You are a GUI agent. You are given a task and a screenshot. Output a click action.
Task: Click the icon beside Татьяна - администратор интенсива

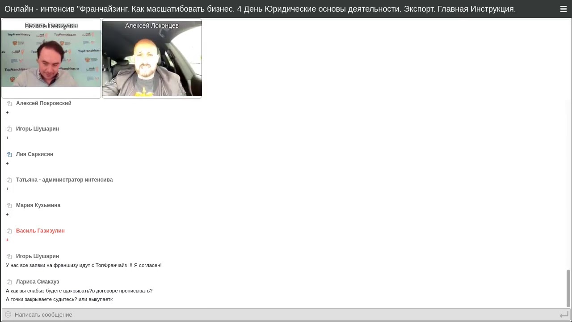pyautogui.click(x=9, y=180)
